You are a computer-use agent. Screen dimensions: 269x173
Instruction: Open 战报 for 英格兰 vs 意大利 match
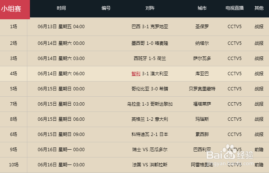tap(259, 119)
